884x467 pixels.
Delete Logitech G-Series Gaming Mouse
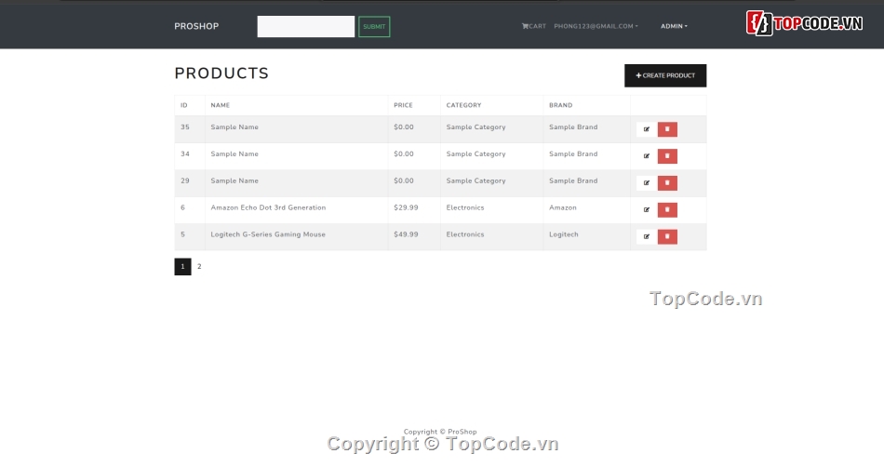[x=667, y=237]
